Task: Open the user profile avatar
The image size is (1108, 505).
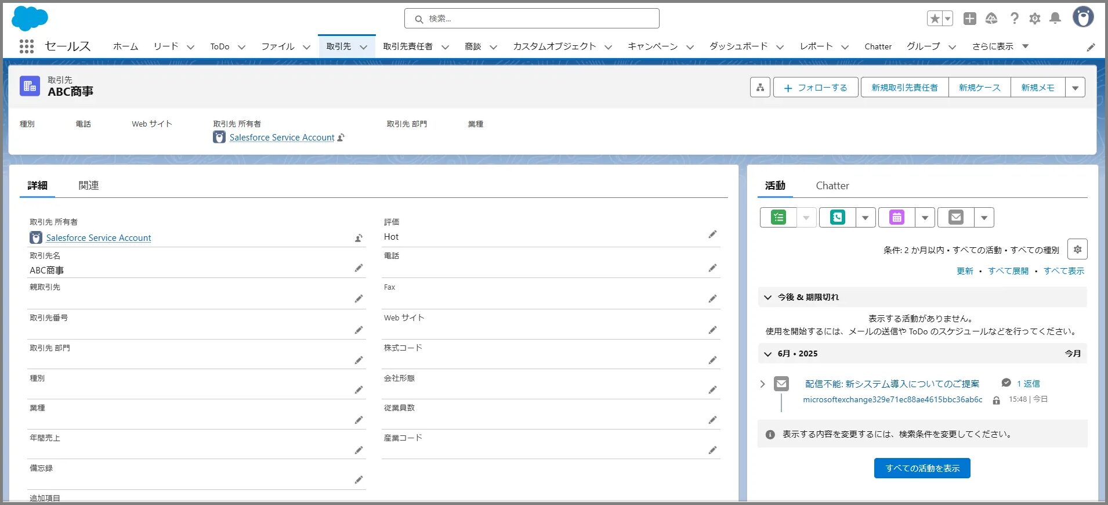Action: [x=1083, y=17]
